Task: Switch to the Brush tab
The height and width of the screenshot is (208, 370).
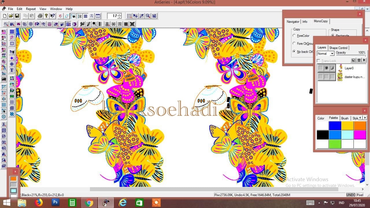Action: [x=345, y=118]
